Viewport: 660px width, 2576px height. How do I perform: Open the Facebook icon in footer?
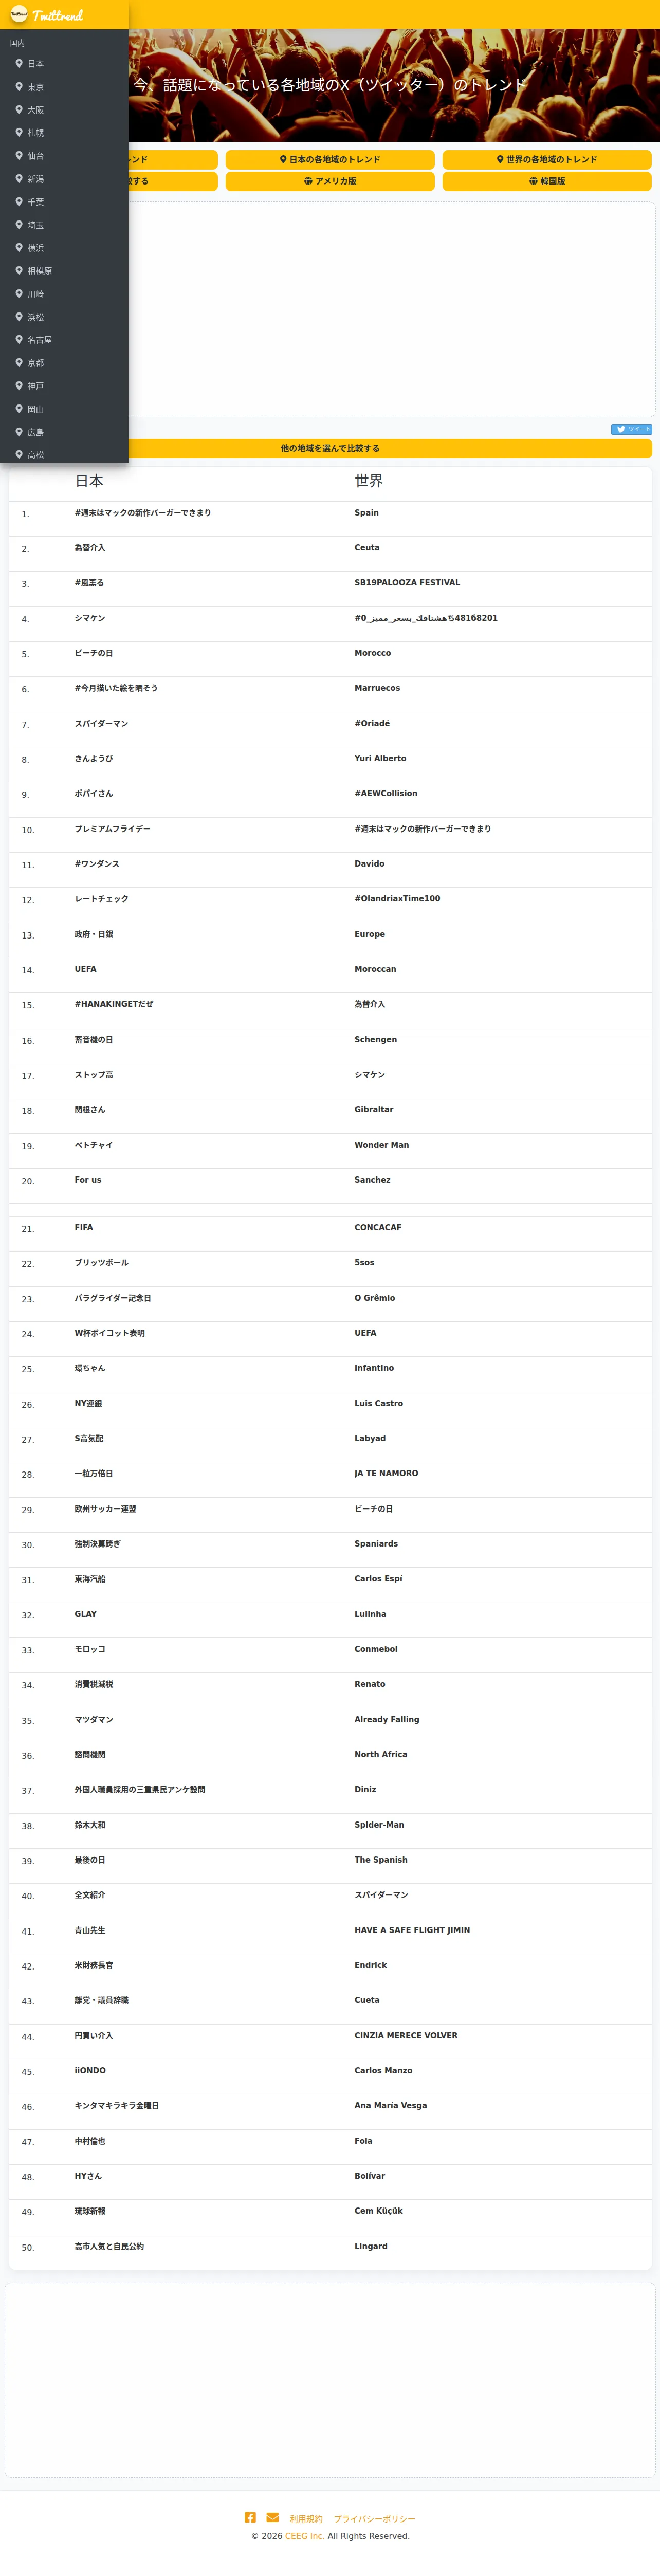250,2517
